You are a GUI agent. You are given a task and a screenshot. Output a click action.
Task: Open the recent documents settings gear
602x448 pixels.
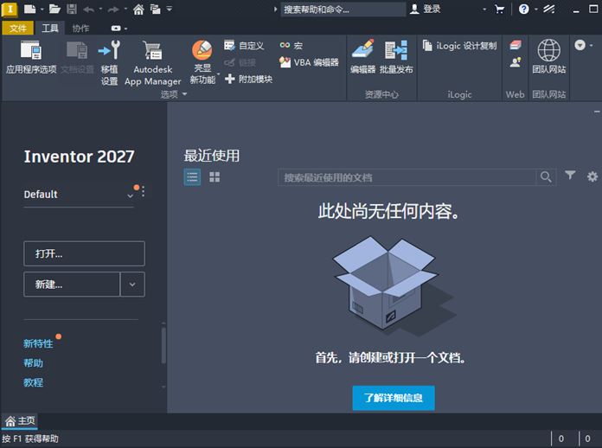592,176
